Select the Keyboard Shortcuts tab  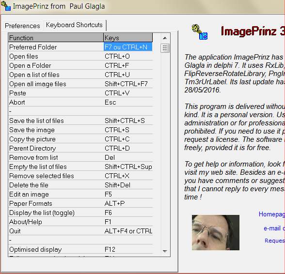click(74, 25)
